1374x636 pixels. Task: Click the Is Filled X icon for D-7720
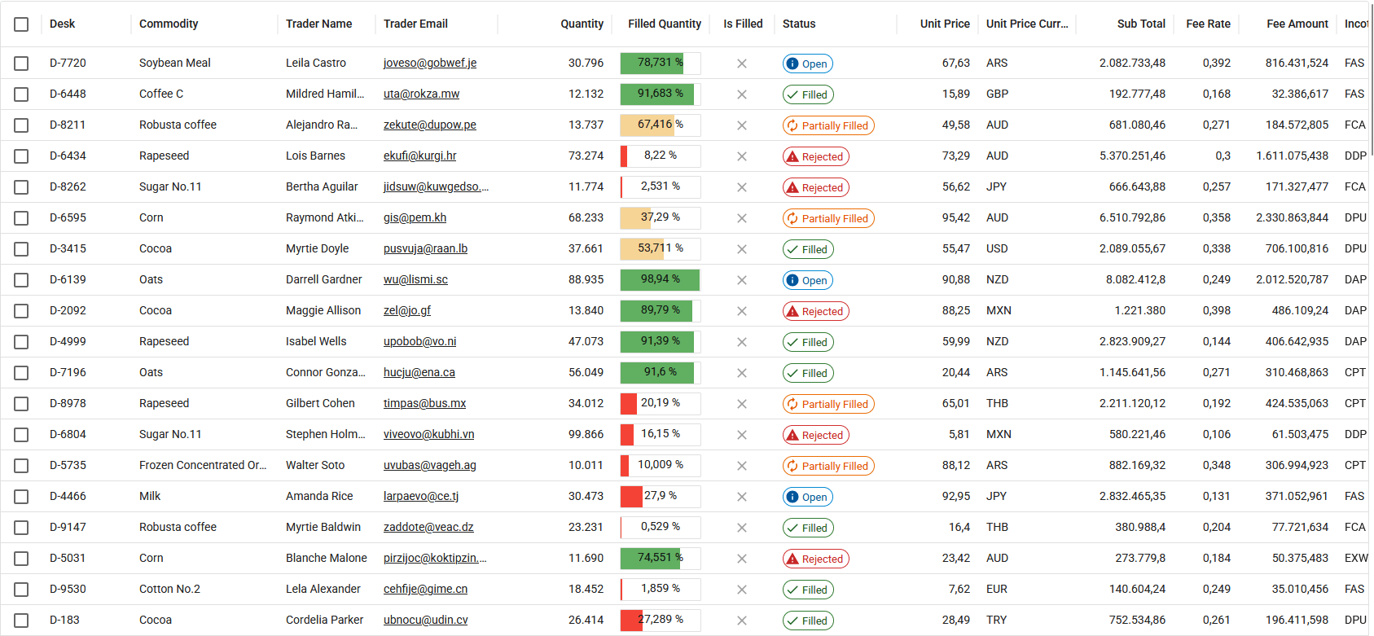pos(742,64)
